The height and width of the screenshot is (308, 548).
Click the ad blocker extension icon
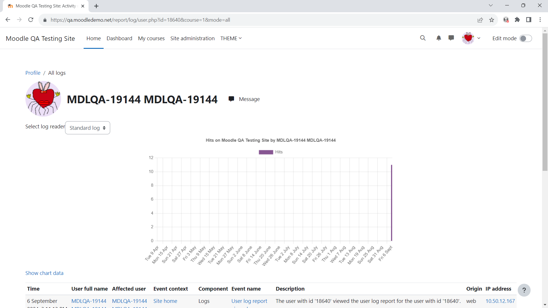[506, 20]
